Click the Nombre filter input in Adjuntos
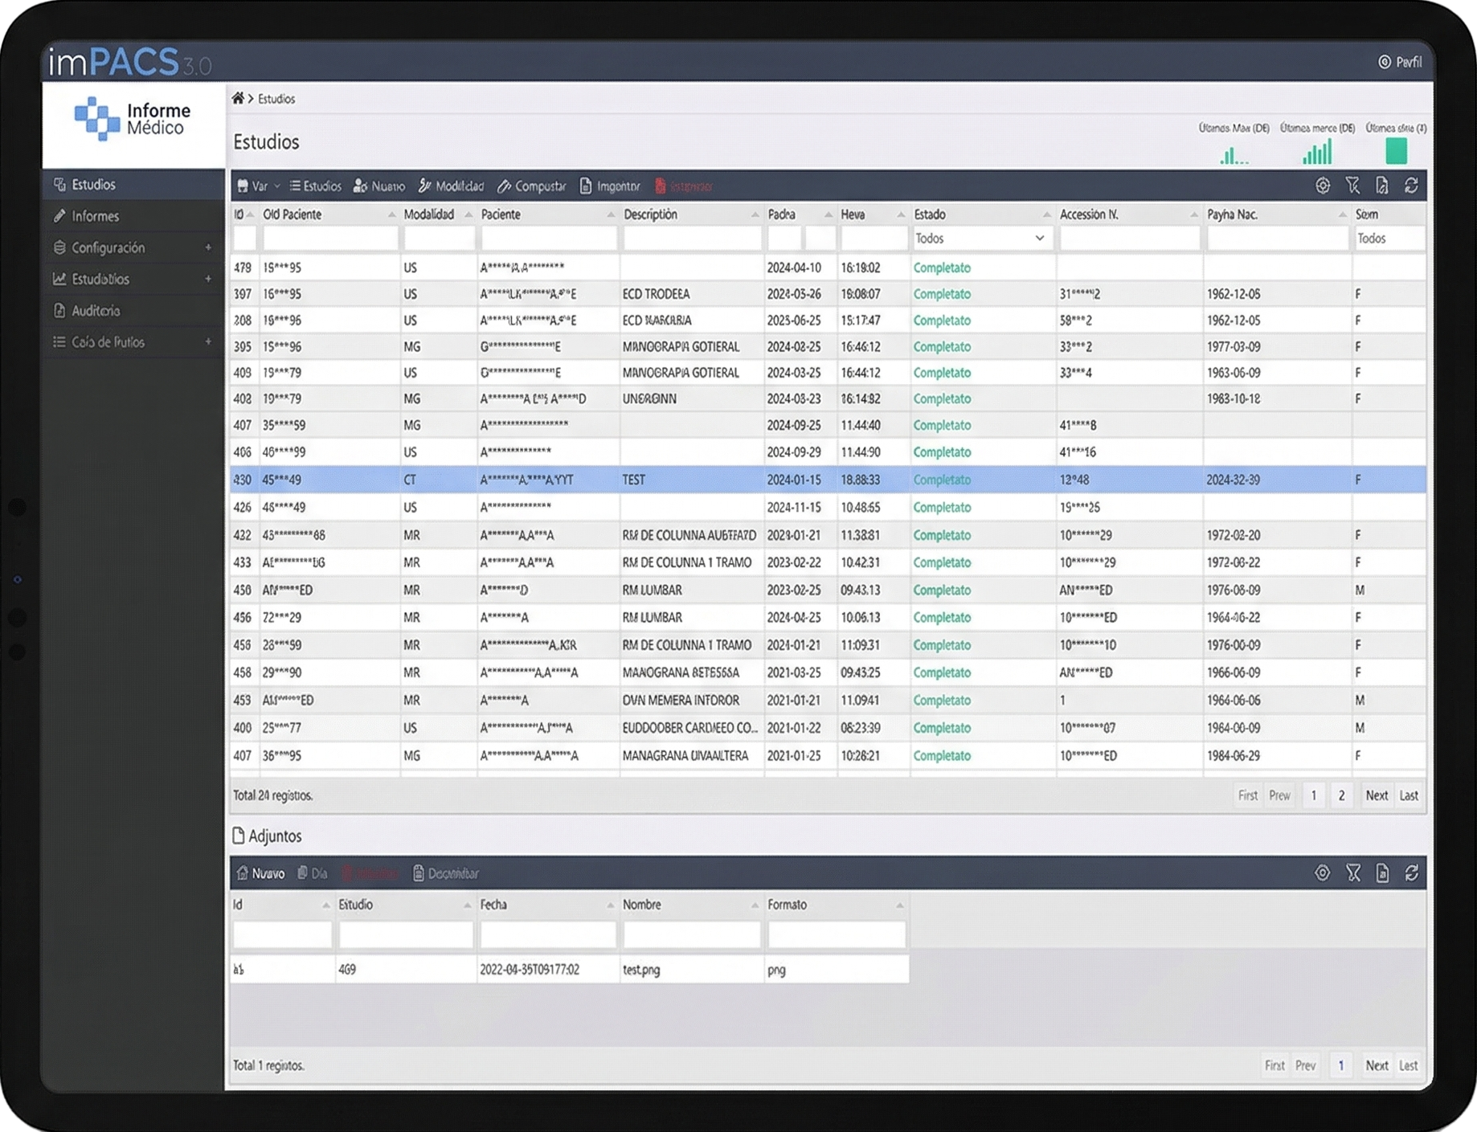Image resolution: width=1477 pixels, height=1132 pixels. (x=691, y=934)
